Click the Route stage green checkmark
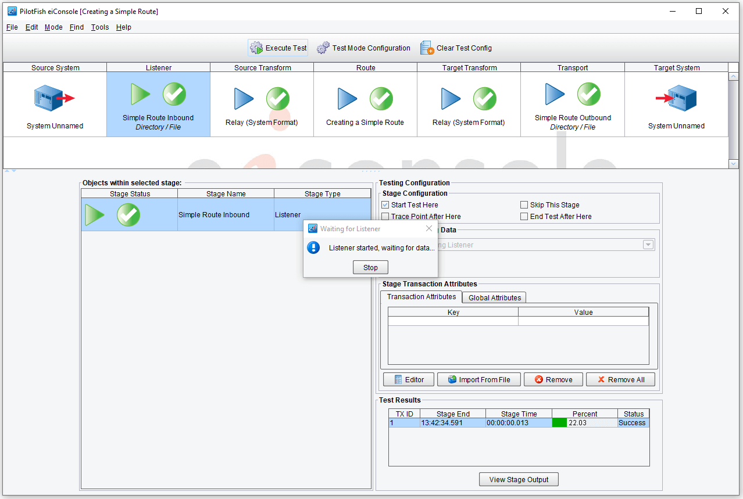The image size is (743, 499). (381, 99)
